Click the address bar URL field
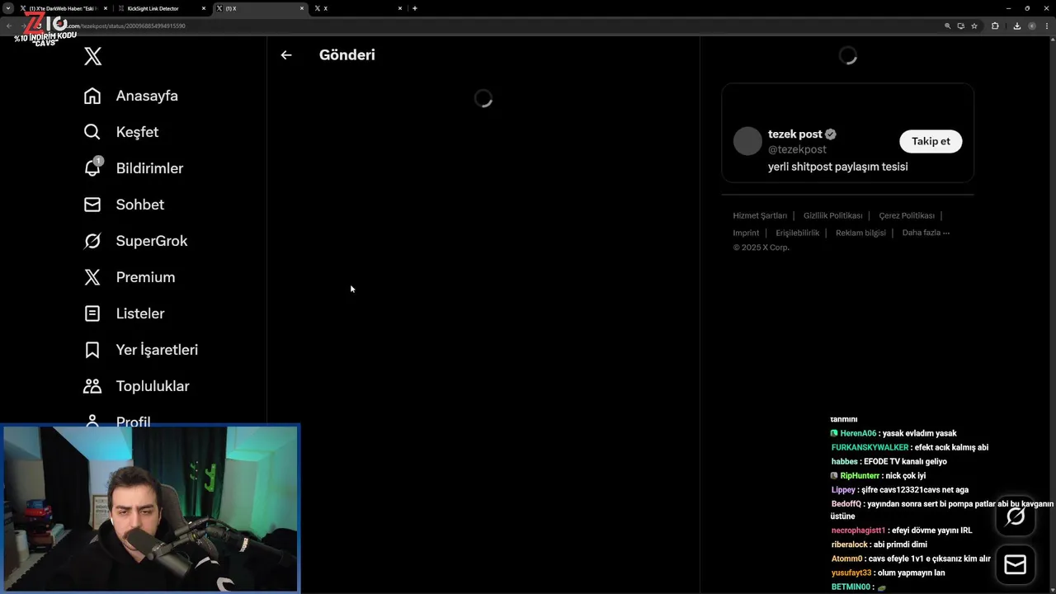 495,26
